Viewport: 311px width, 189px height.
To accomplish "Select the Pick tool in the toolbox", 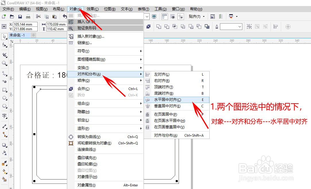I will 4,37.
